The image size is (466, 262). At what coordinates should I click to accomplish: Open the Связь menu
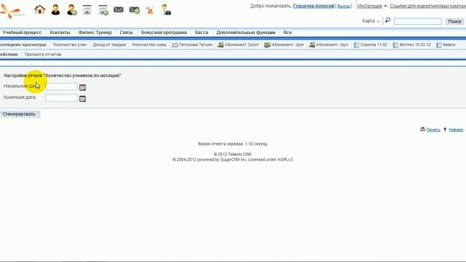[x=126, y=32]
